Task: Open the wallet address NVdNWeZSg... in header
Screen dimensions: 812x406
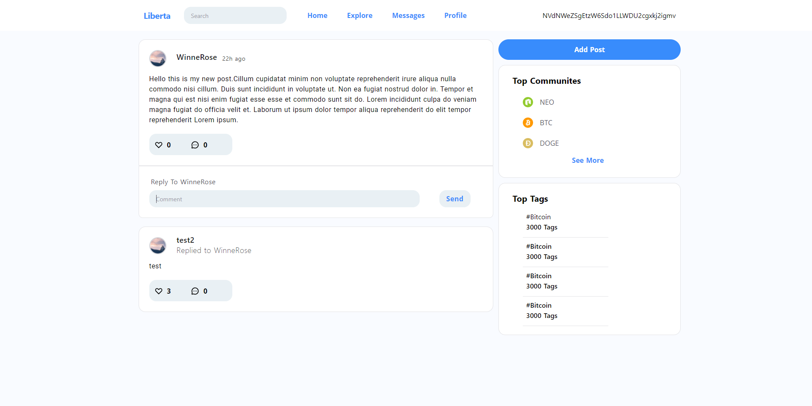Action: [609, 16]
